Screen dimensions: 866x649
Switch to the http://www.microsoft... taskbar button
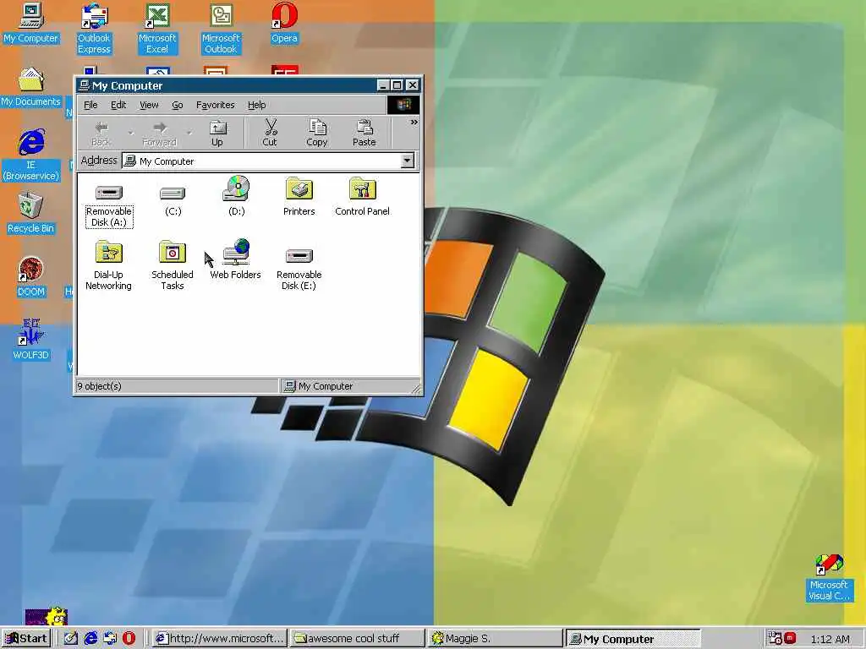point(219,639)
